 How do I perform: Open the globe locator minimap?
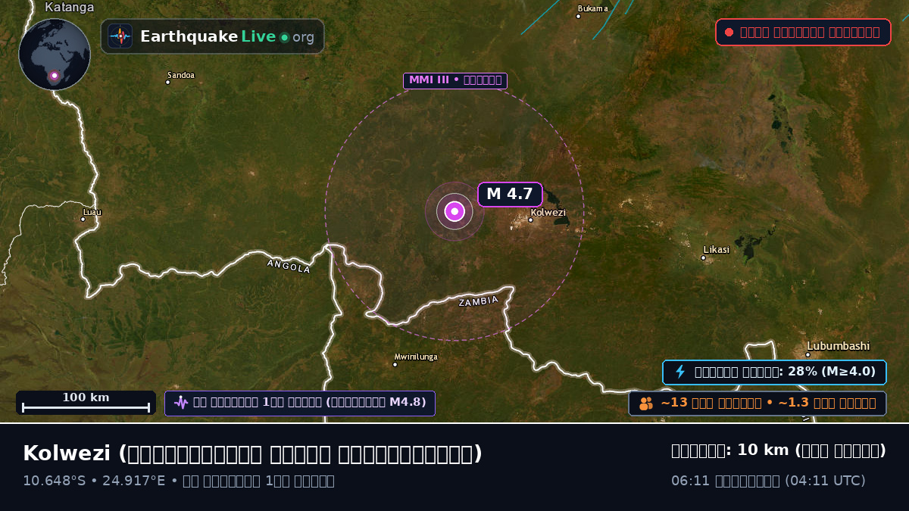(x=55, y=55)
